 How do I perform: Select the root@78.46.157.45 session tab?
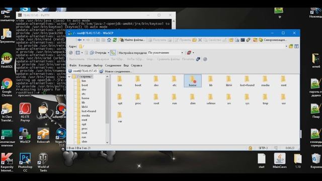83,71
